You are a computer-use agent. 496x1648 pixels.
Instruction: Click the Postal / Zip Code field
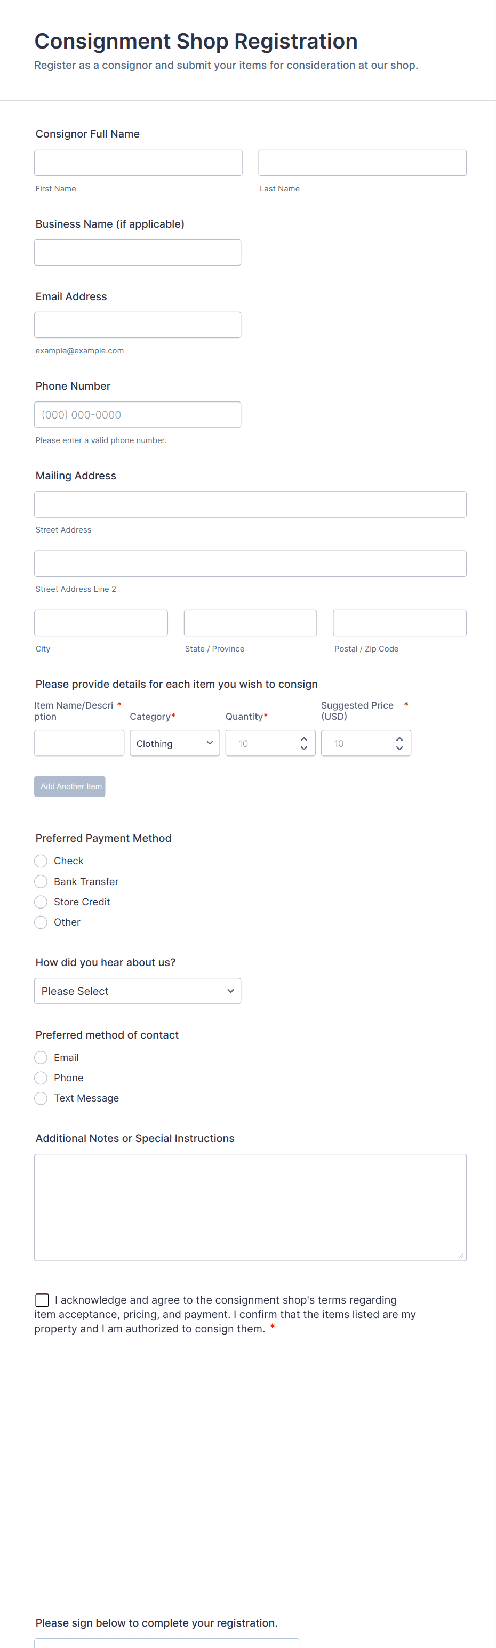point(399,623)
